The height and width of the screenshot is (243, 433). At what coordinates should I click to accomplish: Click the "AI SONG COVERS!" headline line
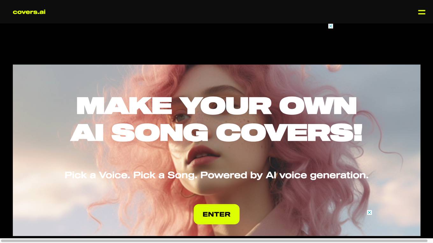(x=216, y=132)
